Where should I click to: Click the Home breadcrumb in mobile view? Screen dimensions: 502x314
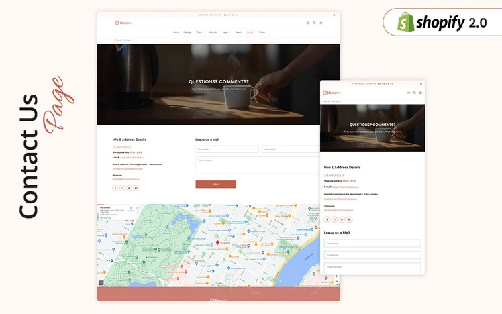pyautogui.click(x=326, y=101)
